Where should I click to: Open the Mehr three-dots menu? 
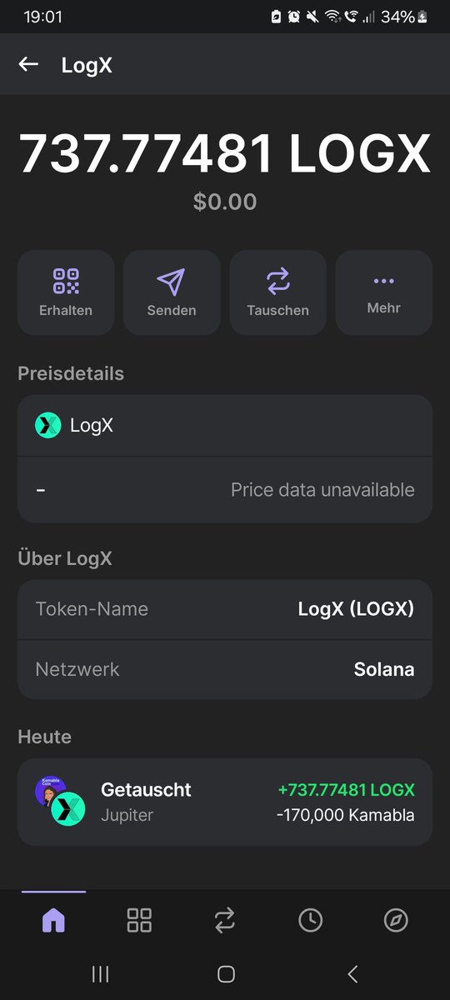pyautogui.click(x=383, y=292)
